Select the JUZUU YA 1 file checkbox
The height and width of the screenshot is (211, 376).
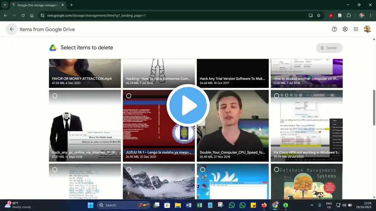129,96
